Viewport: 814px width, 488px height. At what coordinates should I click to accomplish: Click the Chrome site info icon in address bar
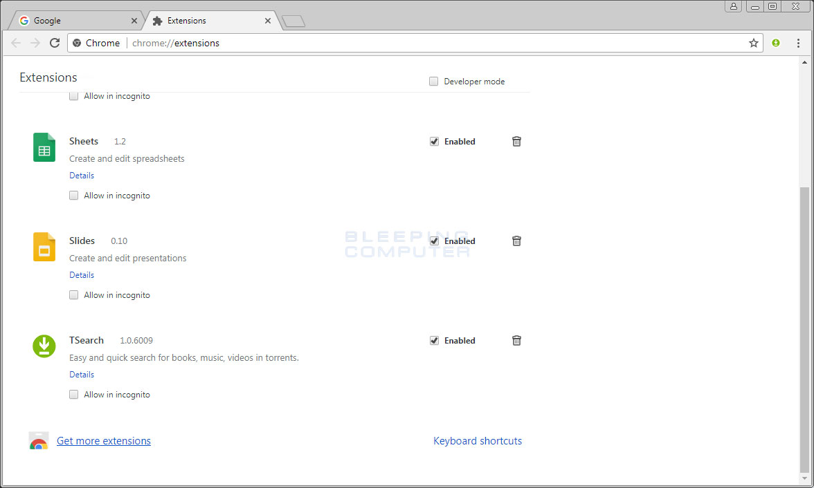point(77,43)
